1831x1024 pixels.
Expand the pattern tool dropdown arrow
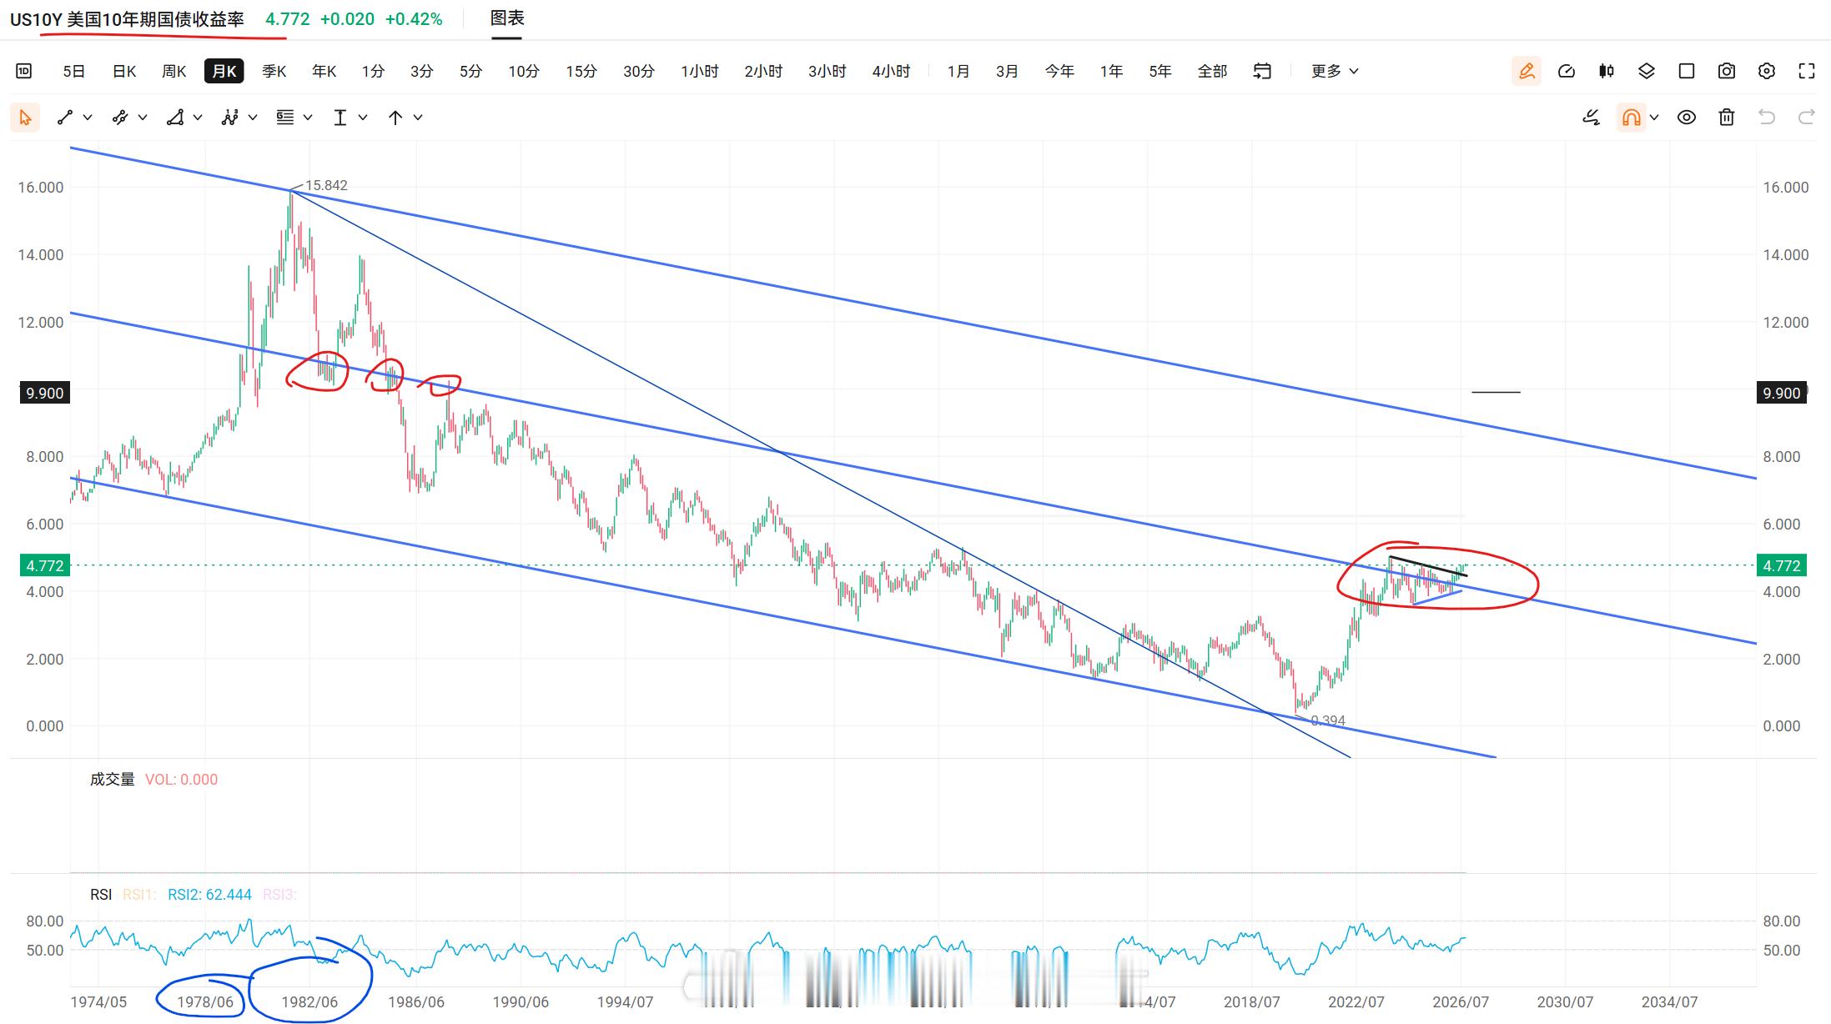[x=253, y=118]
